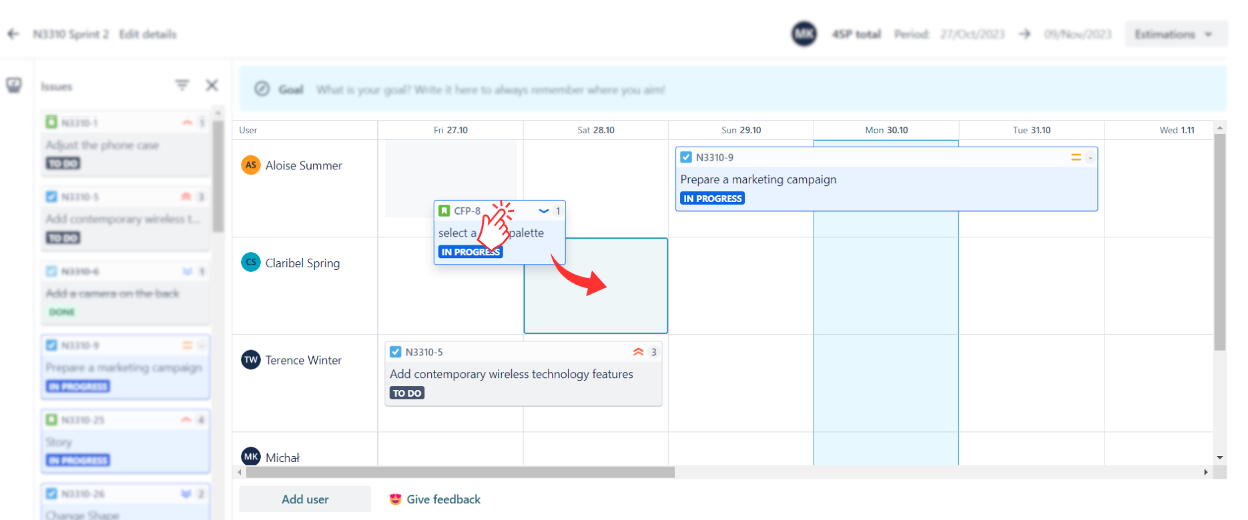Go back using the top-left arrow
This screenshot has height=520, width=1248.
coord(13,34)
